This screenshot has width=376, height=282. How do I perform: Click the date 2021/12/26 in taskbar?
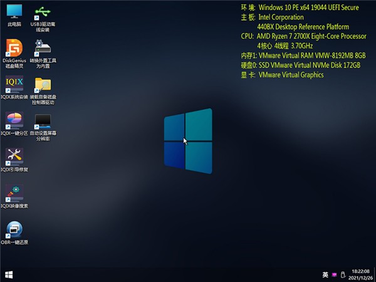[x=360, y=278]
